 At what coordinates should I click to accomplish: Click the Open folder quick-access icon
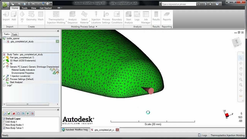tap(19, 4)
